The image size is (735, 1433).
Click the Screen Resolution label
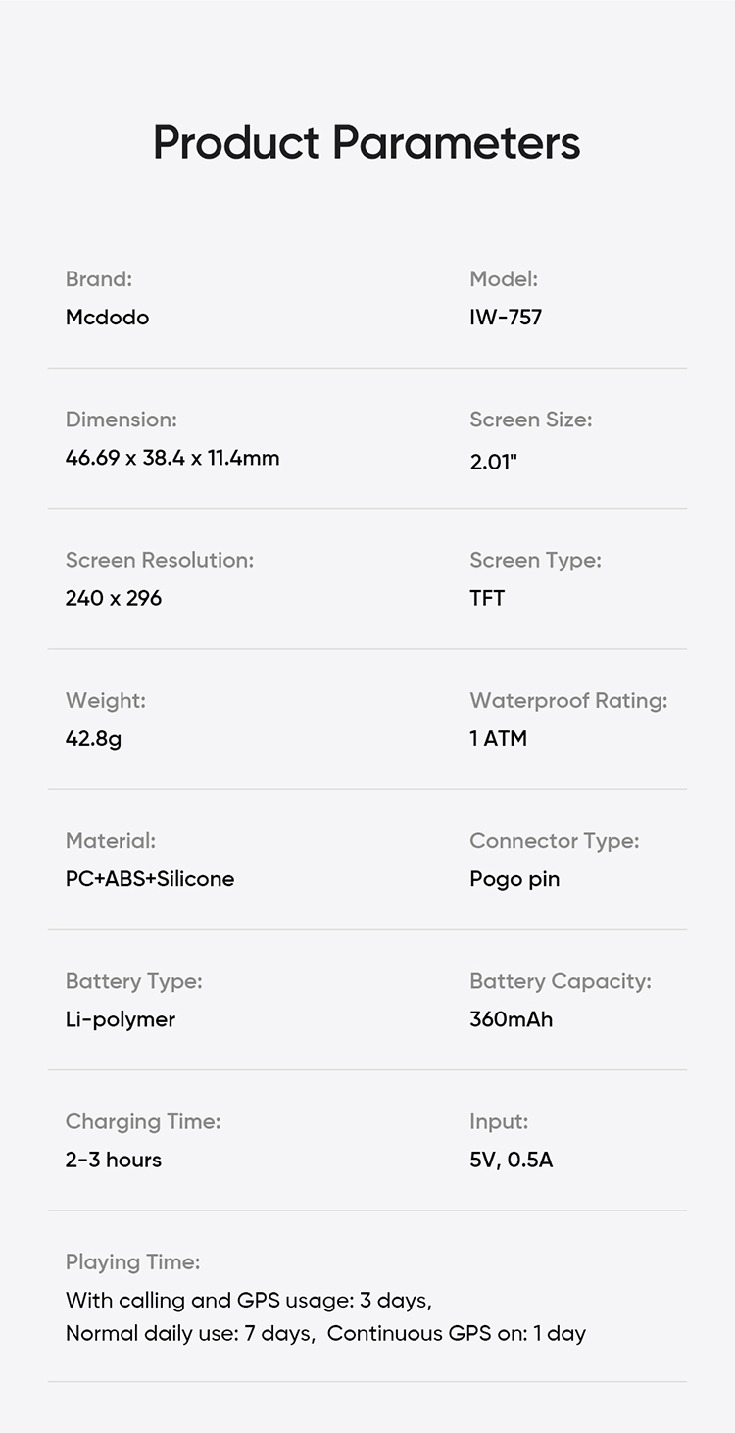(x=159, y=560)
